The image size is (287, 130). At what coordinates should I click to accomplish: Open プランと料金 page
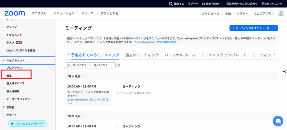[110, 13]
